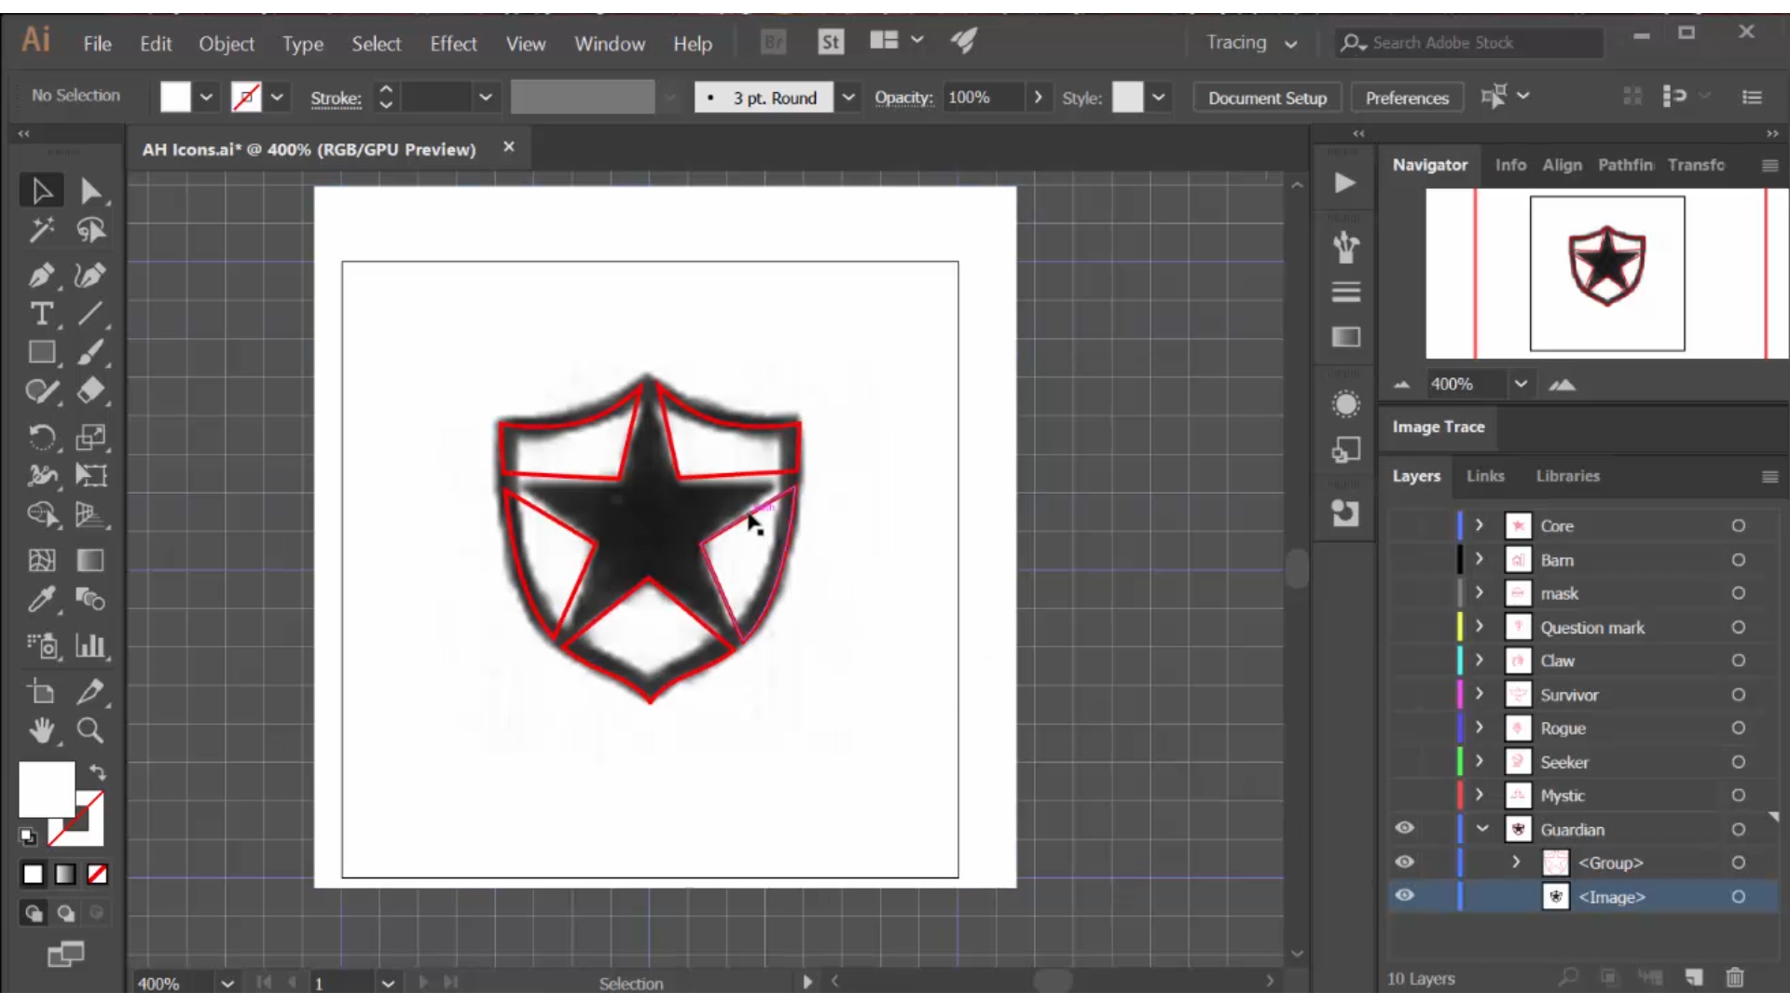1790x1006 pixels.
Task: Expand the Core layer
Action: (x=1479, y=525)
